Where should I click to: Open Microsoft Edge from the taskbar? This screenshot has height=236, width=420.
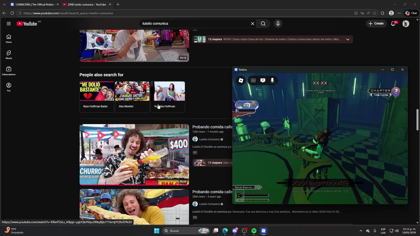pyautogui.click(x=225, y=231)
